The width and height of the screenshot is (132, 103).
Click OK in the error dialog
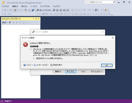point(107,65)
